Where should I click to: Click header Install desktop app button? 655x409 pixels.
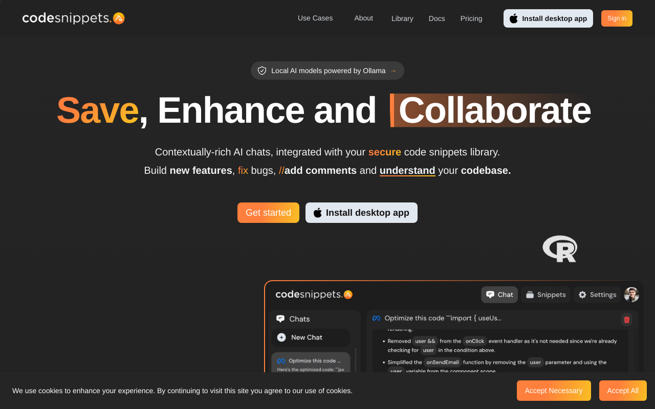[548, 18]
